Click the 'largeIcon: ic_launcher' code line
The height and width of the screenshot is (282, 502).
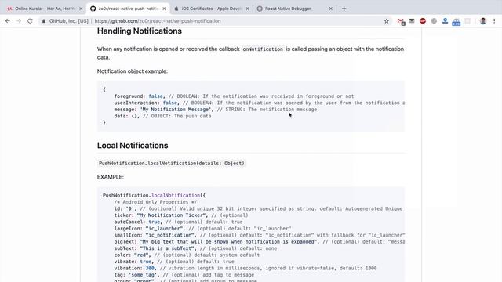(202, 229)
